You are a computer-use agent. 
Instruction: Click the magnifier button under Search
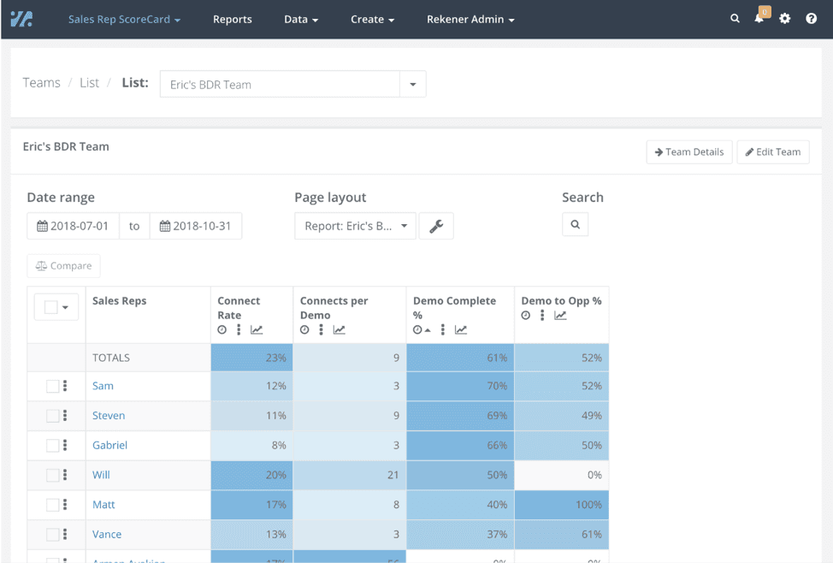tap(575, 225)
